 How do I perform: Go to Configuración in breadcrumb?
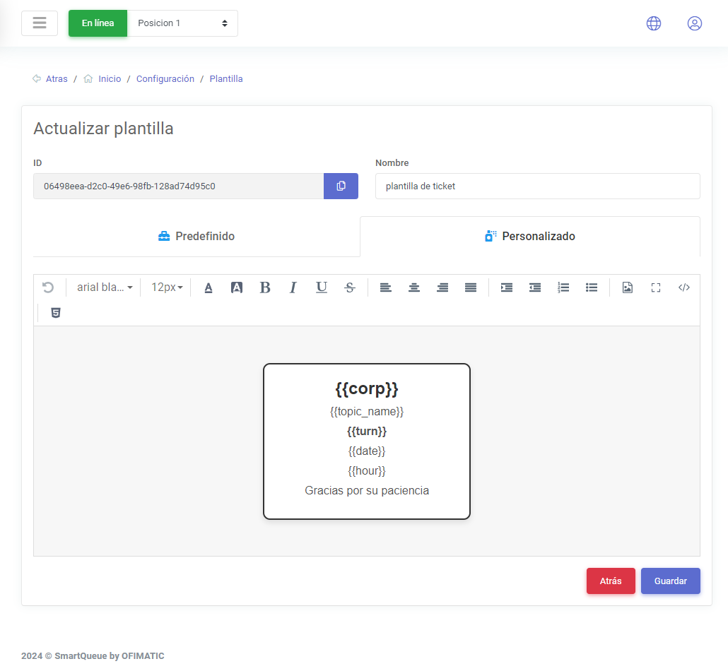tap(165, 79)
